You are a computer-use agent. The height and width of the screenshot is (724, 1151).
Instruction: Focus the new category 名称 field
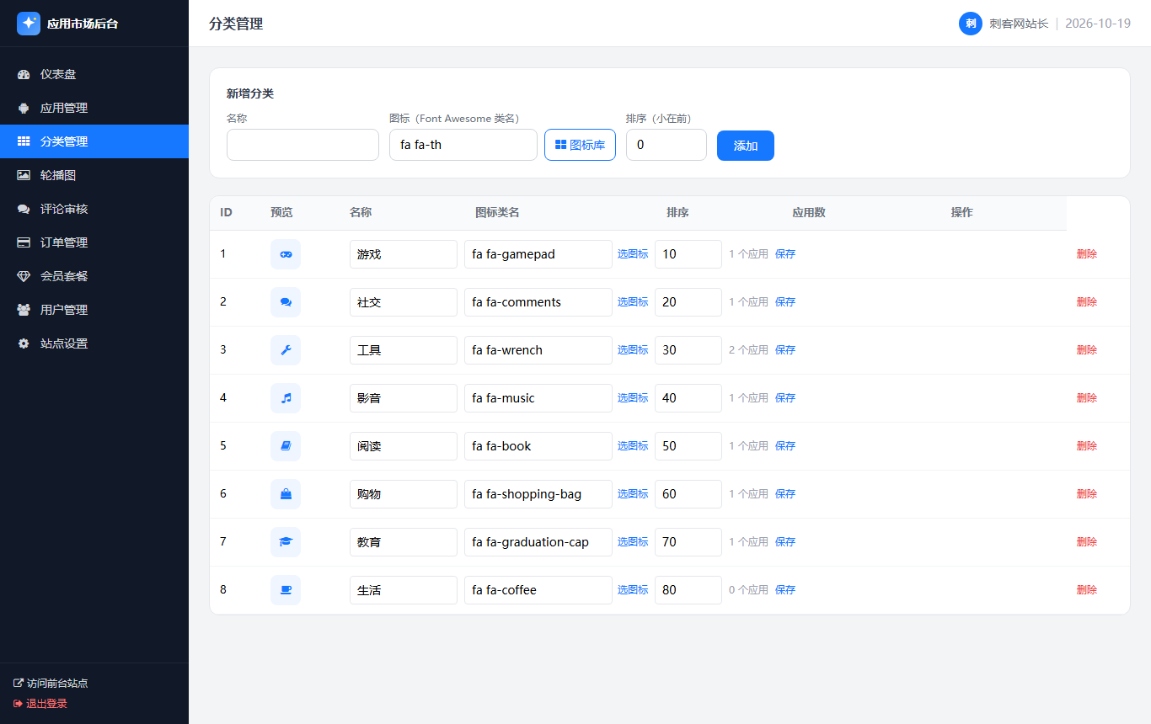click(x=302, y=145)
